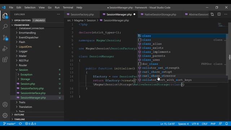Open the Manage gear settings icon
231x130 pixels.
click(x=5, y=115)
